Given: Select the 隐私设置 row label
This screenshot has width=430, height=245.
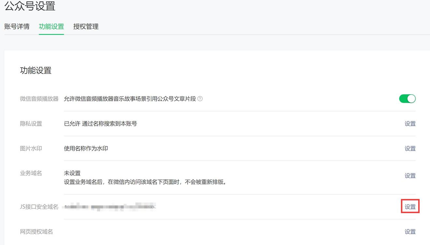Looking at the screenshot, I should 31,124.
